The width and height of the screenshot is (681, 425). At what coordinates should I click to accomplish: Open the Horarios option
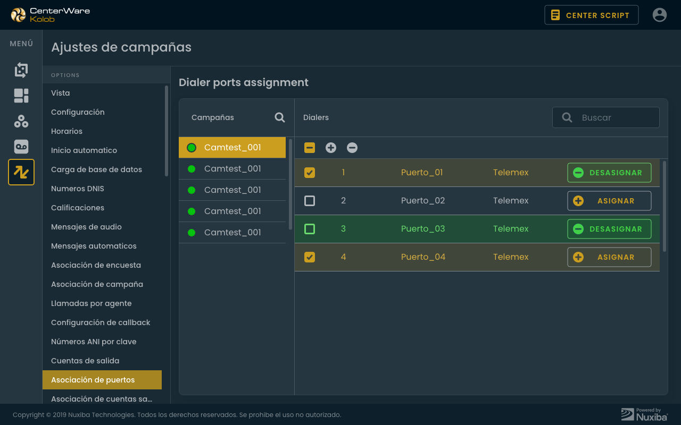pyautogui.click(x=102, y=131)
